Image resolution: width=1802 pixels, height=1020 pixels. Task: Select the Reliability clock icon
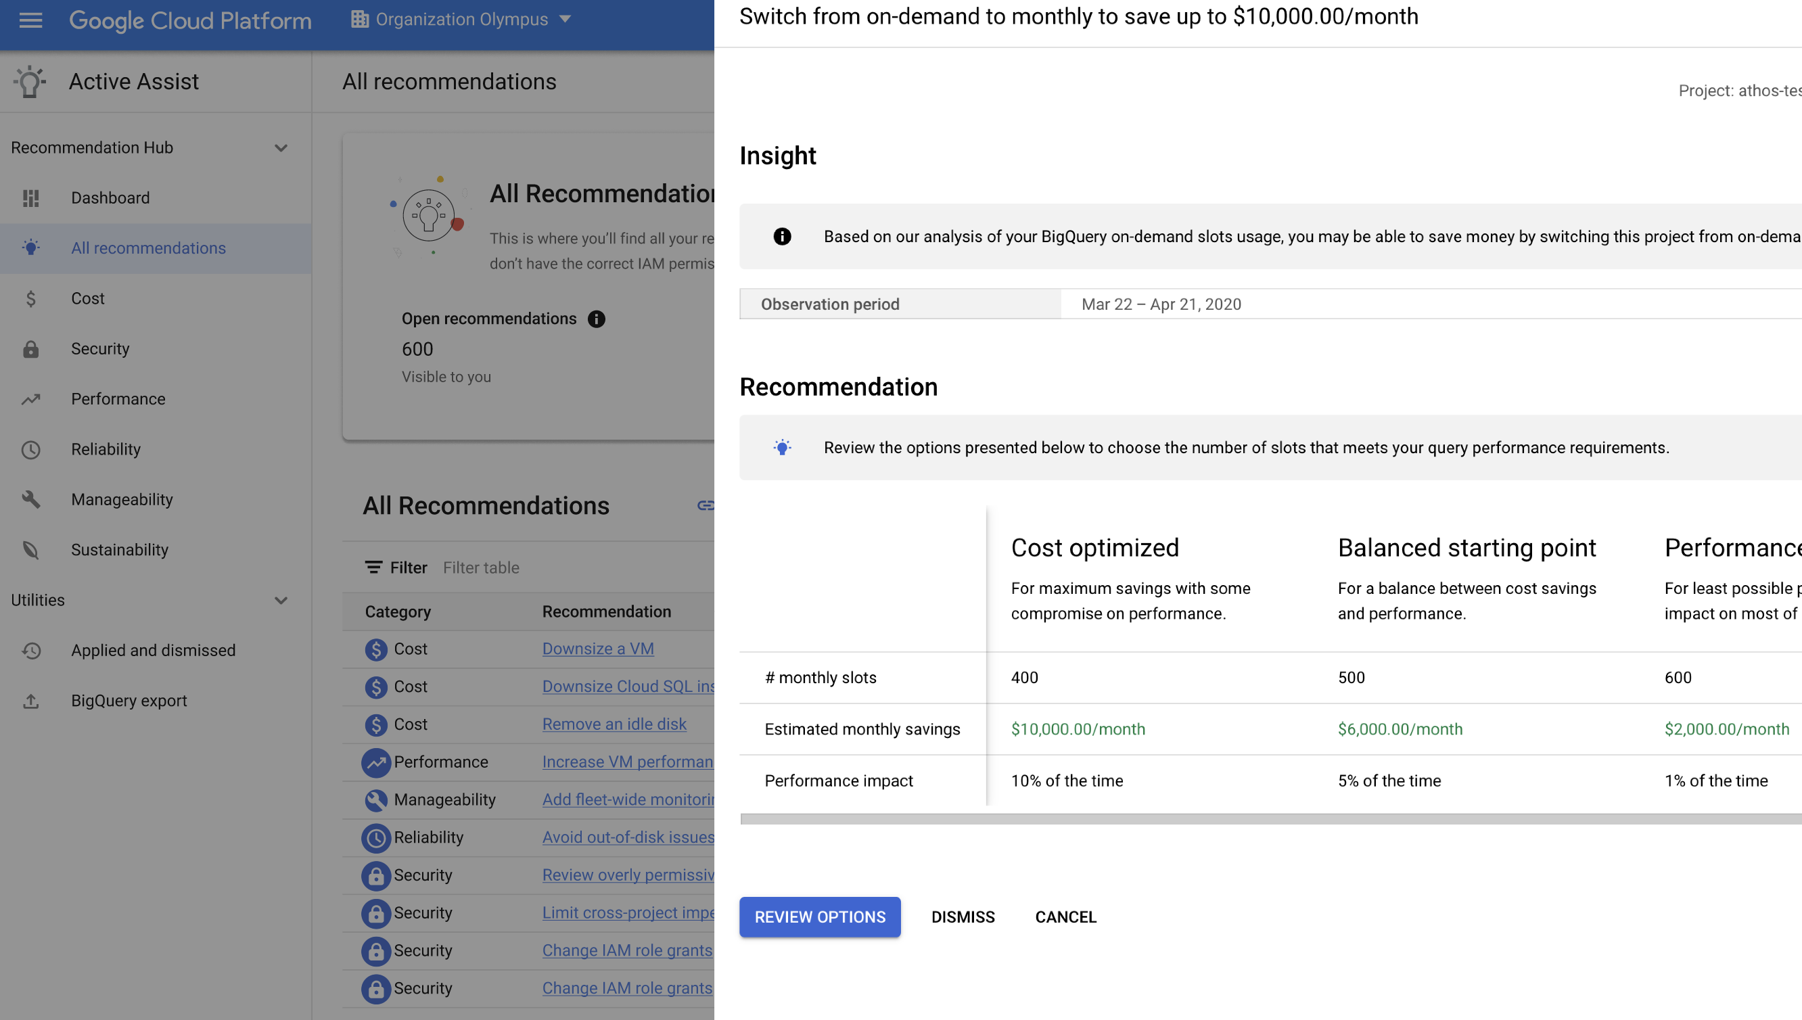coord(31,449)
